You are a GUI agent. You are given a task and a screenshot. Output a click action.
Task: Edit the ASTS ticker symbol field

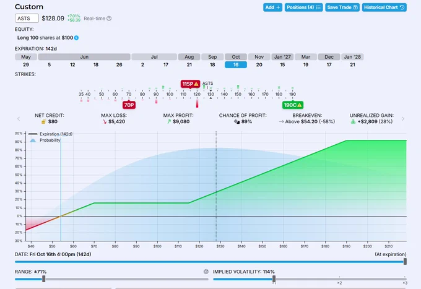(x=27, y=18)
